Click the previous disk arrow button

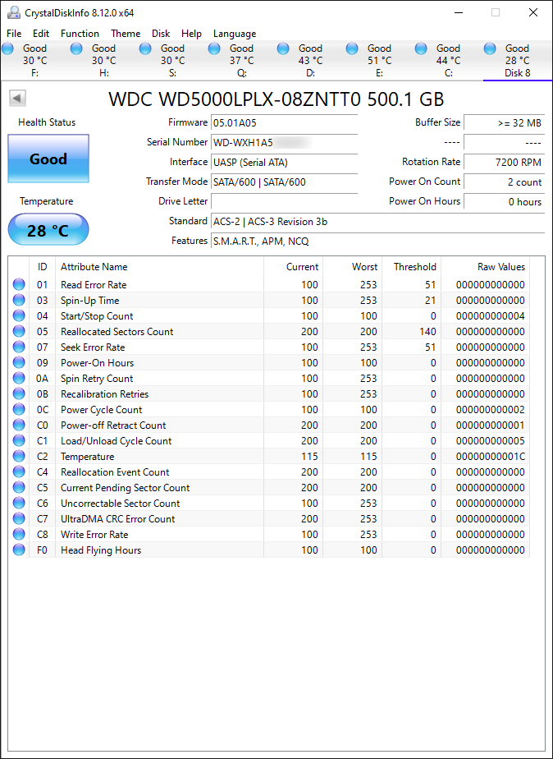[17, 99]
